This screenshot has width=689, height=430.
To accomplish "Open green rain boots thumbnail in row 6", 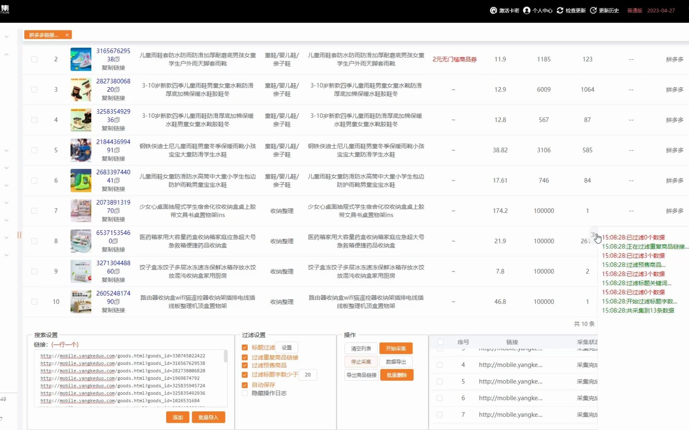I will click(x=81, y=180).
